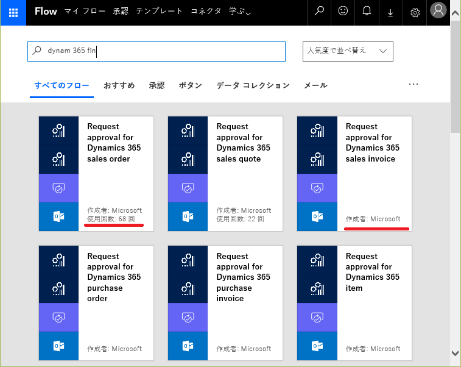Click 作成者: Microsoft on item card
461x367 pixels.
pyautogui.click(x=373, y=349)
